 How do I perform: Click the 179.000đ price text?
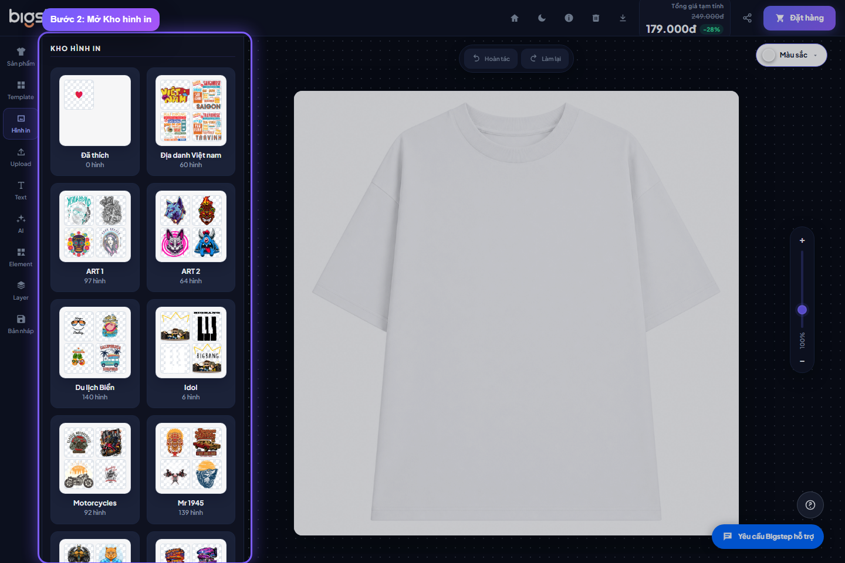coord(671,29)
